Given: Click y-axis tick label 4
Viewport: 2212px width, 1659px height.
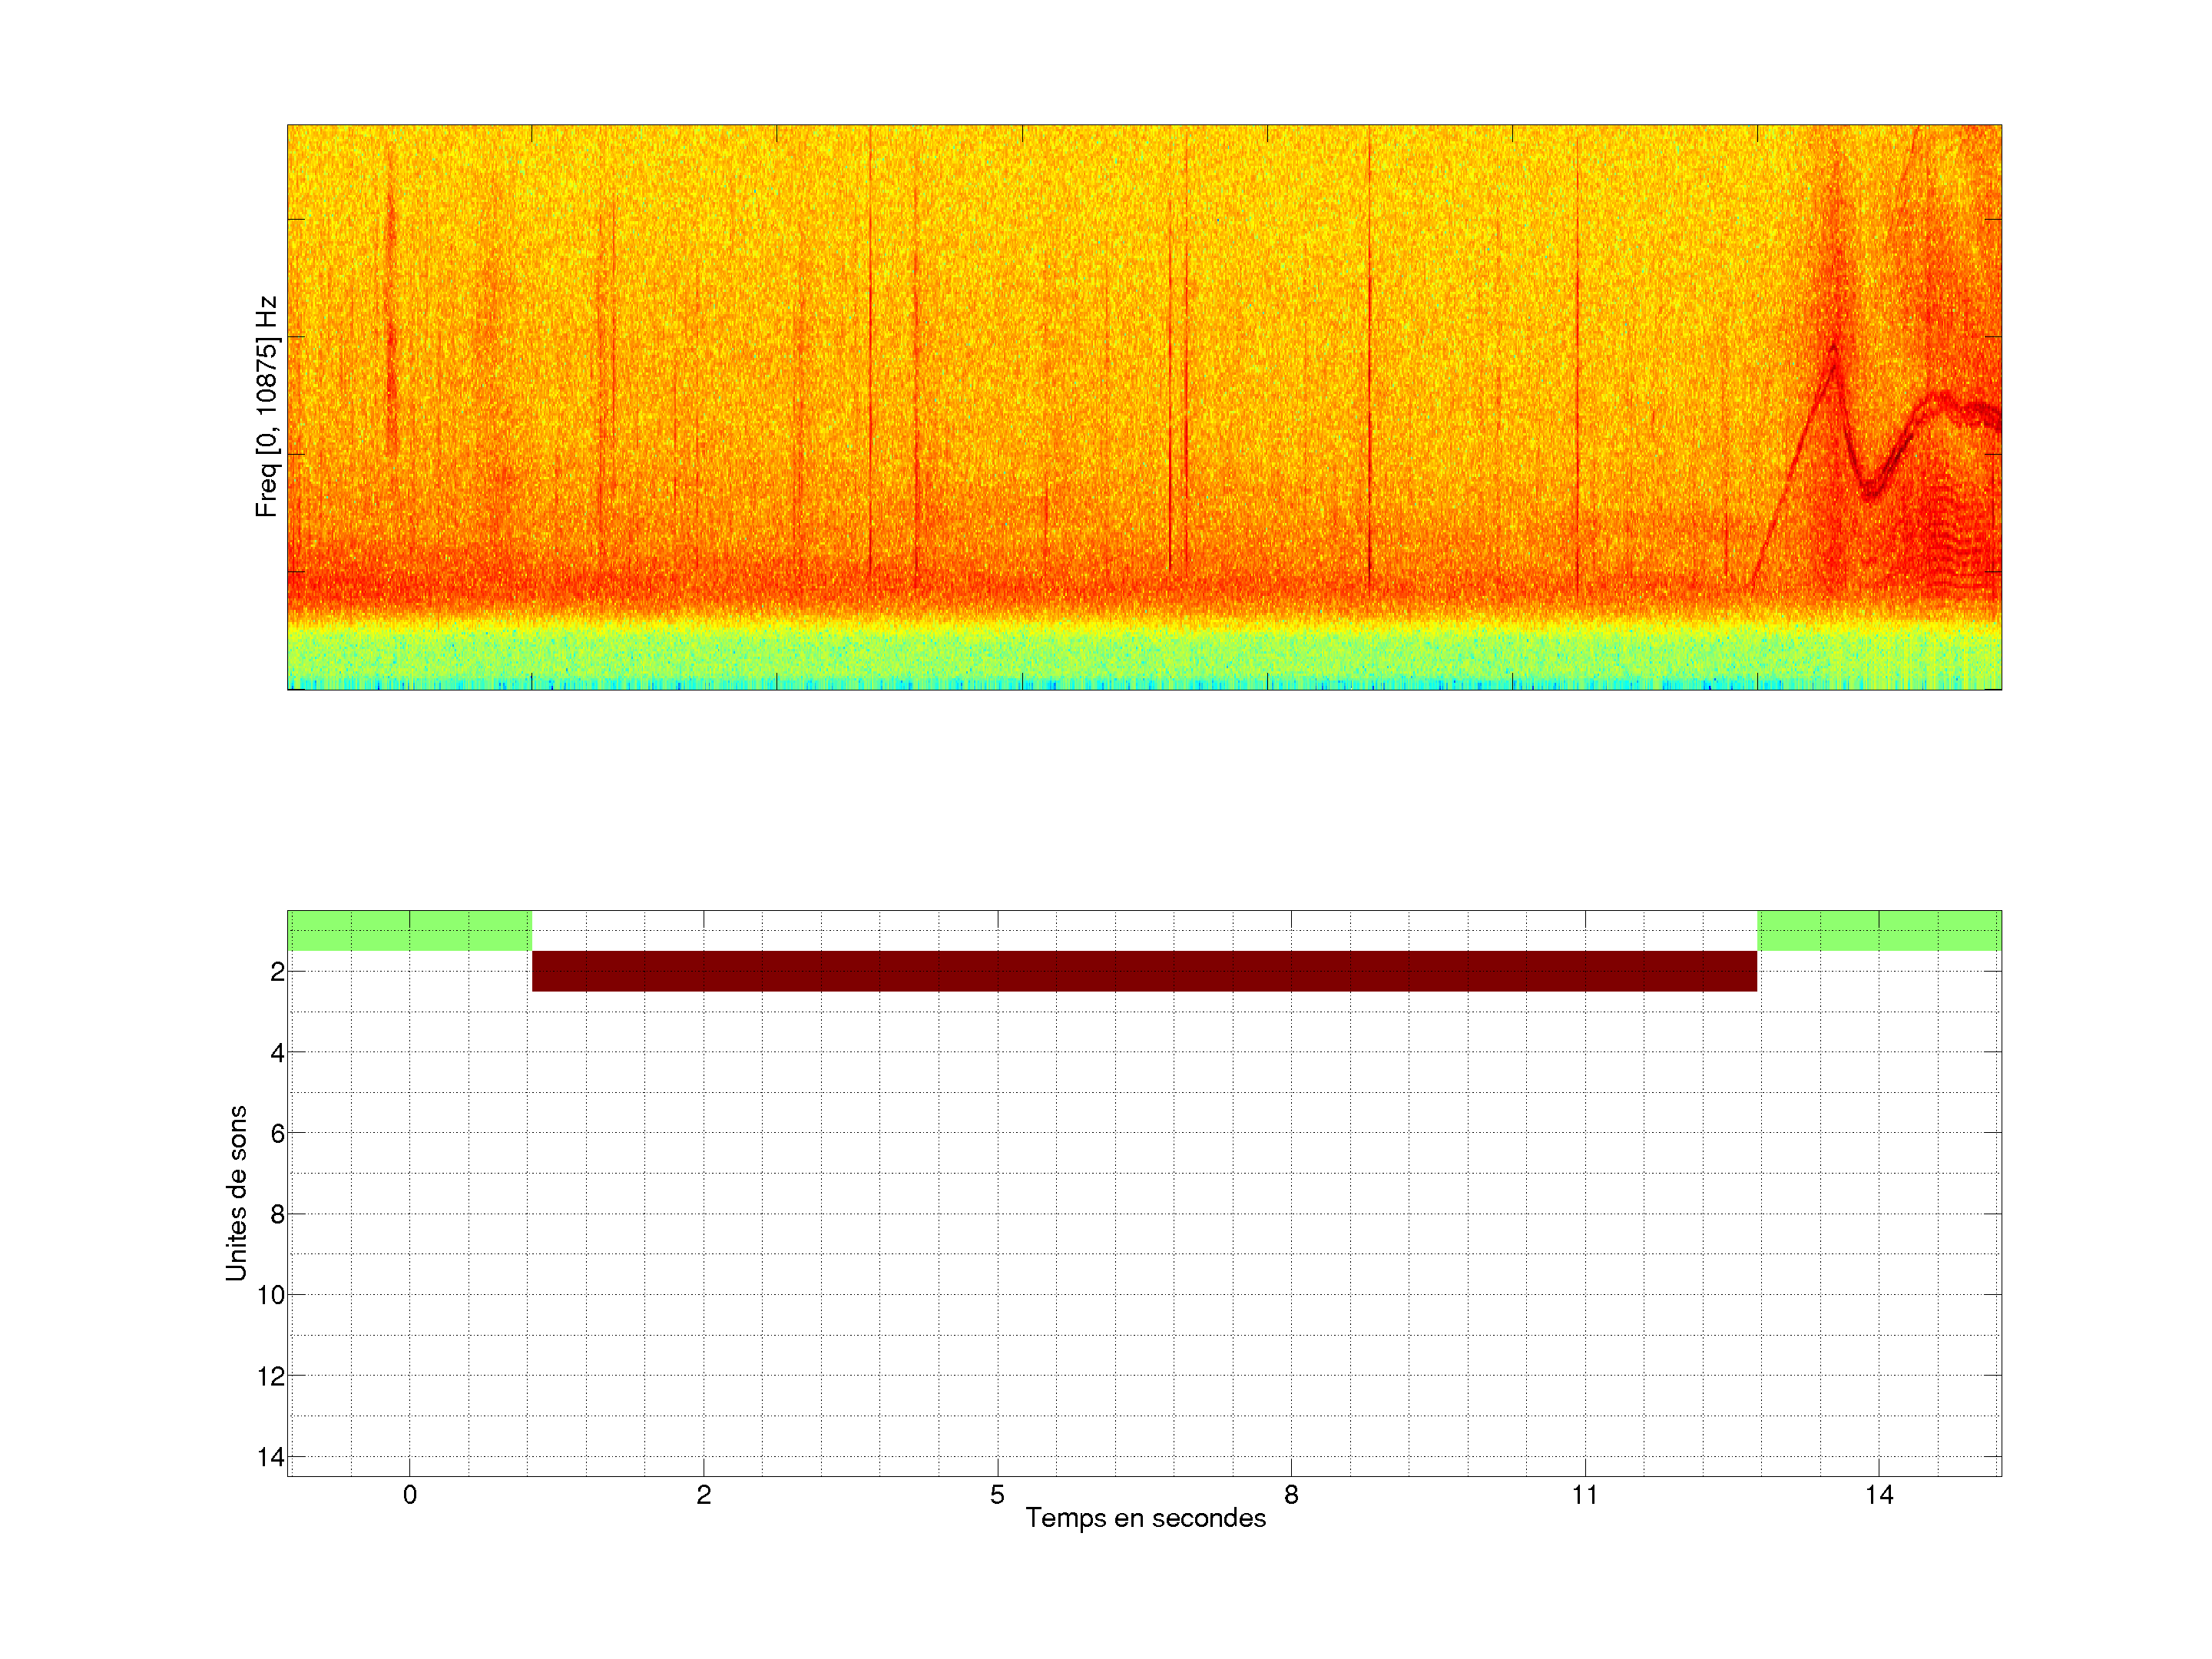Looking at the screenshot, I should [277, 1053].
